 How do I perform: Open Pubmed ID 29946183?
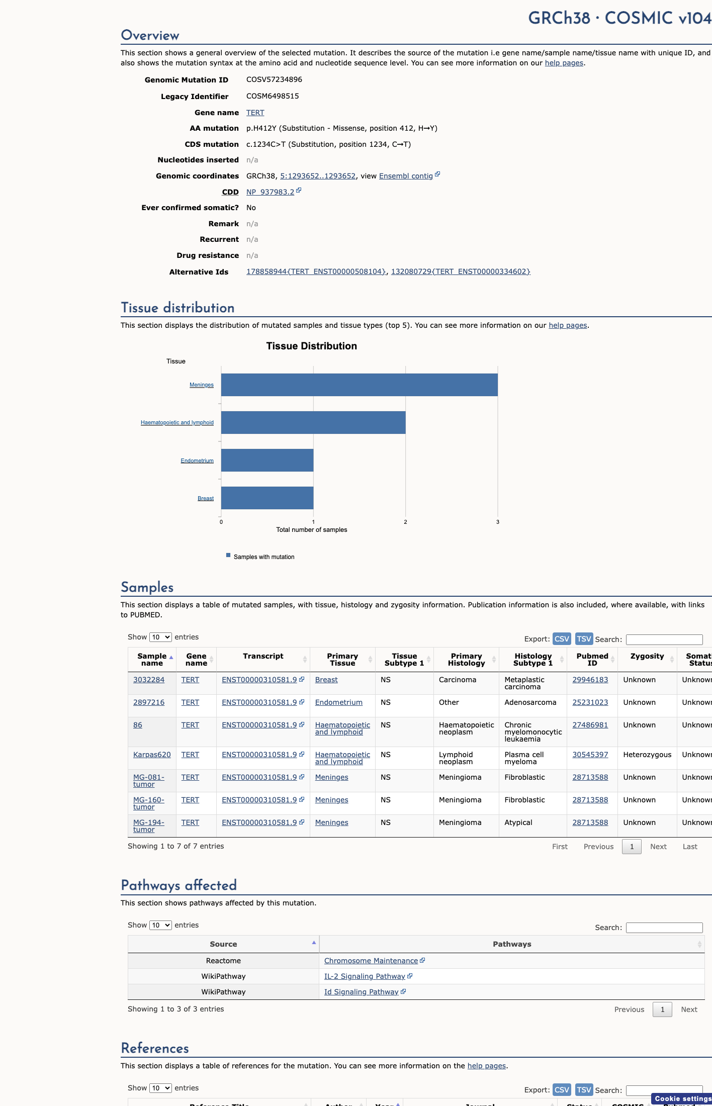coord(590,680)
